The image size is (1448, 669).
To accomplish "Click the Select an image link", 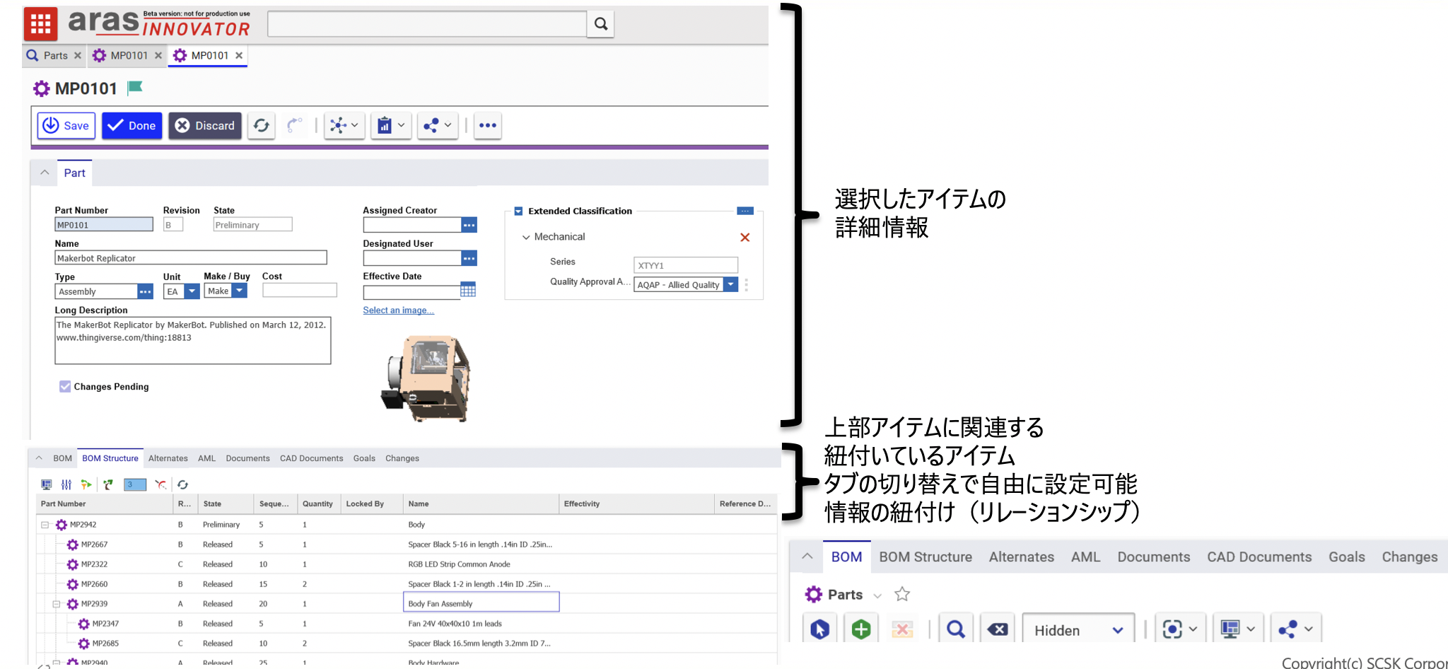I will 398,310.
